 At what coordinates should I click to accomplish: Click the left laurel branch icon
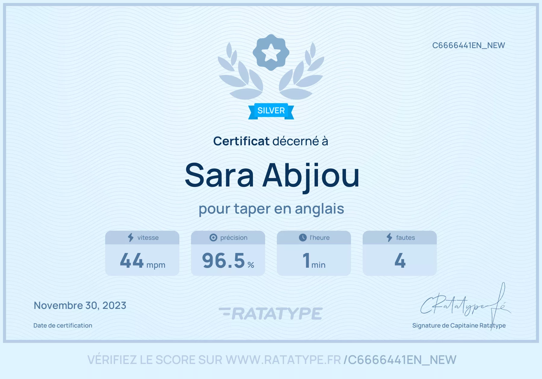(x=240, y=71)
